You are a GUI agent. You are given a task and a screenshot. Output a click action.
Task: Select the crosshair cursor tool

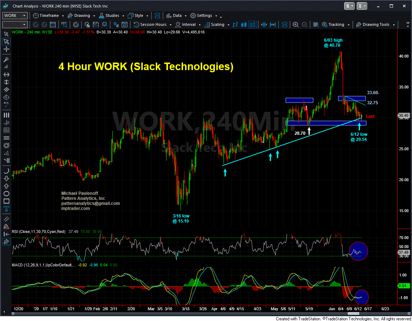pos(6,49)
